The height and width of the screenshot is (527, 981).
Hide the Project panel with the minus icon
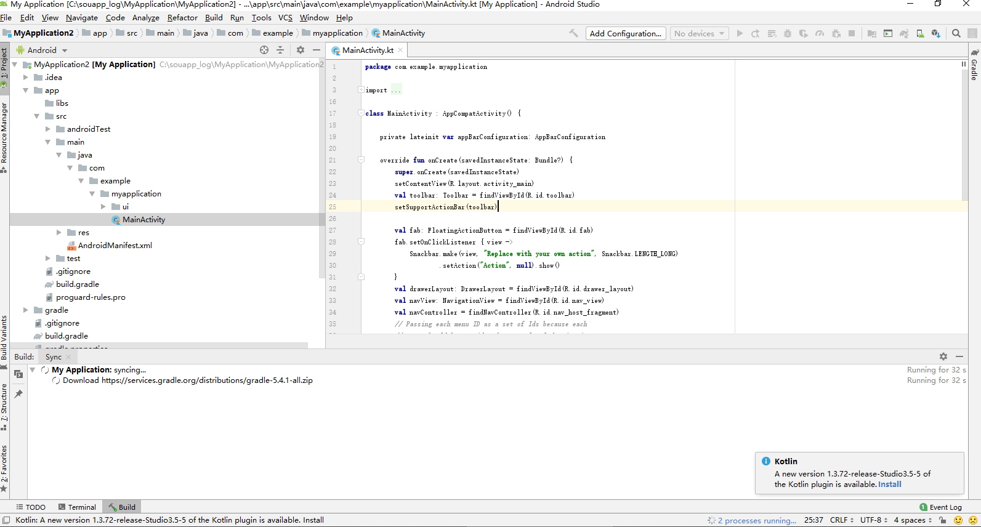point(317,50)
